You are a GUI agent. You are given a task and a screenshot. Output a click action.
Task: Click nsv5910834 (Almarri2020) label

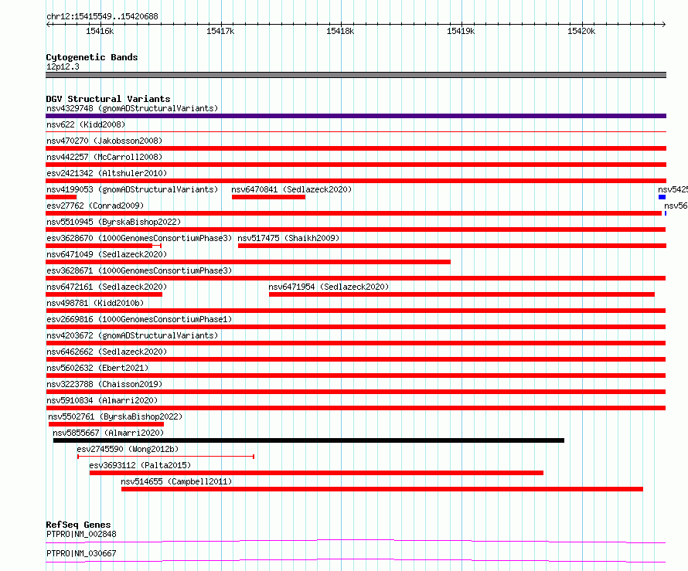(102, 400)
